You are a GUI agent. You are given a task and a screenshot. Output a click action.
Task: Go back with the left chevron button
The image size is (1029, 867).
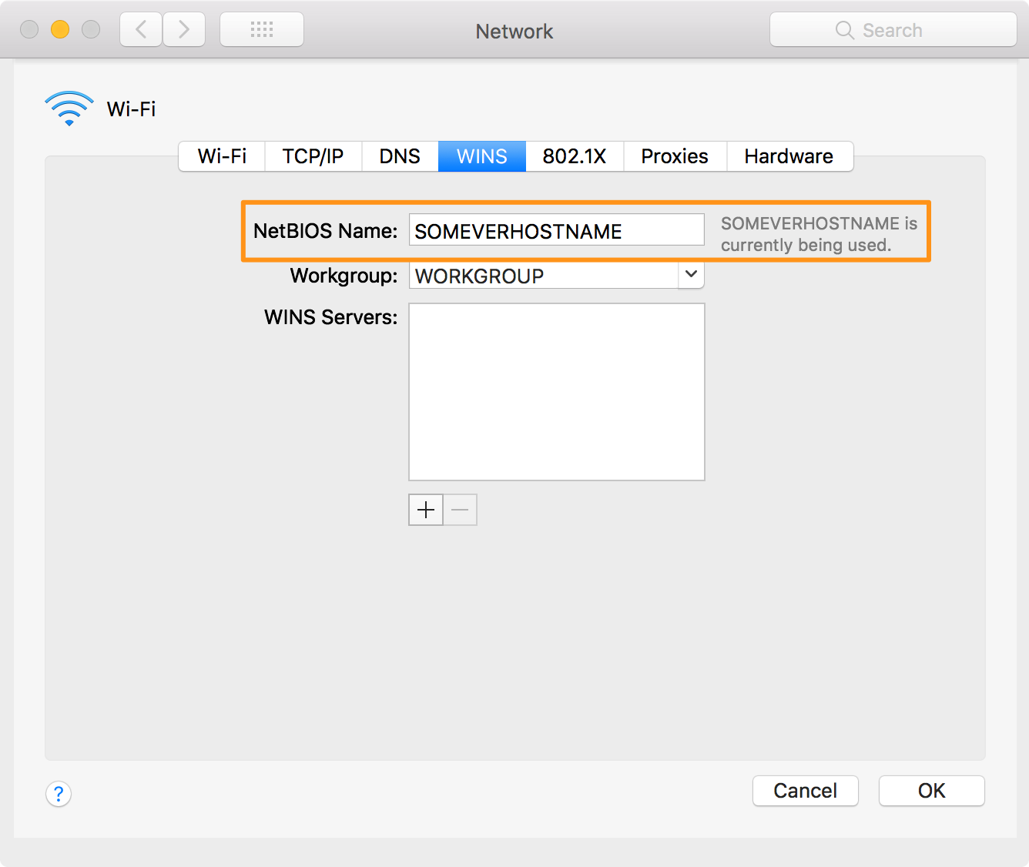click(x=141, y=30)
